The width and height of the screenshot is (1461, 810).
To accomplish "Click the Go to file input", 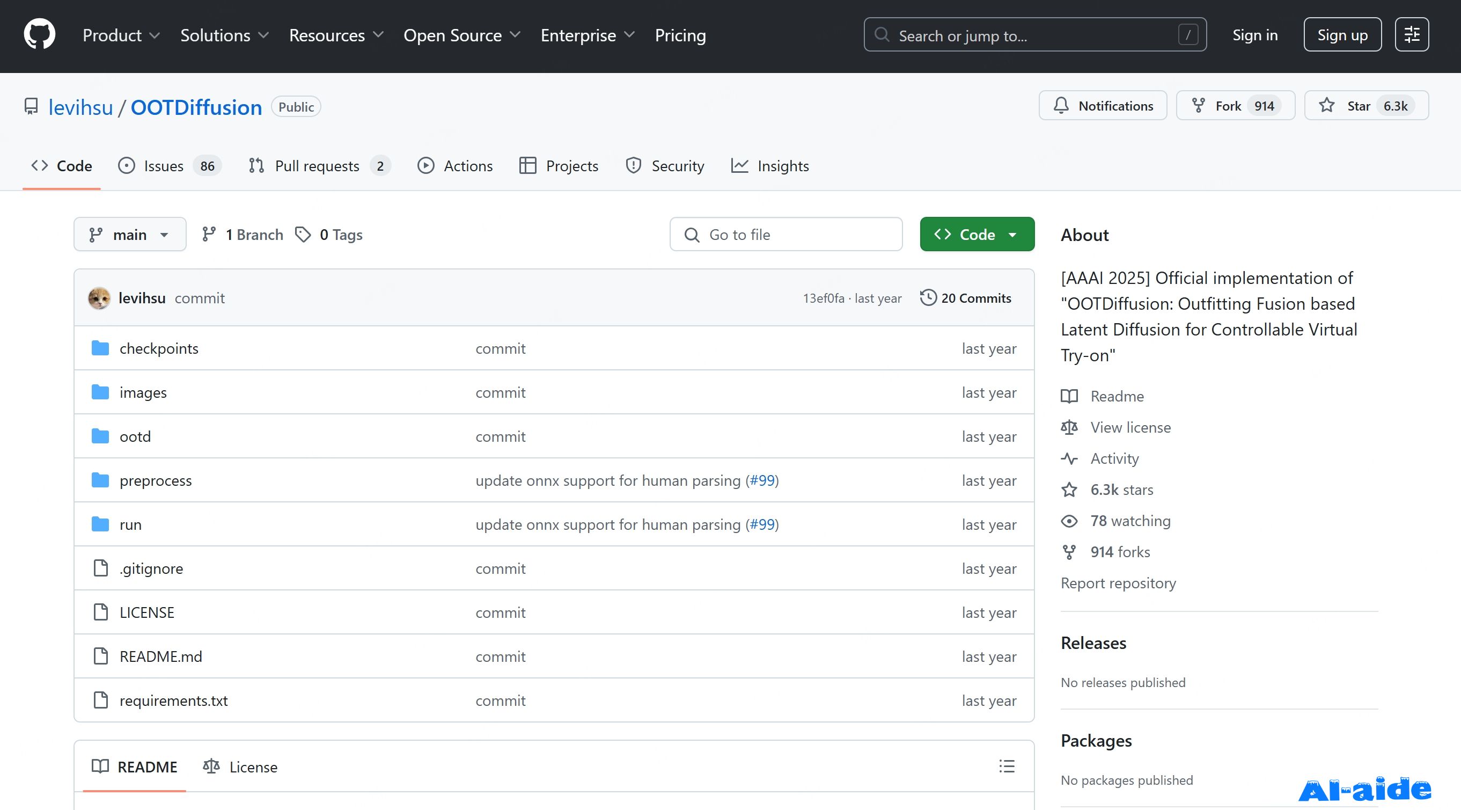I will [786, 234].
